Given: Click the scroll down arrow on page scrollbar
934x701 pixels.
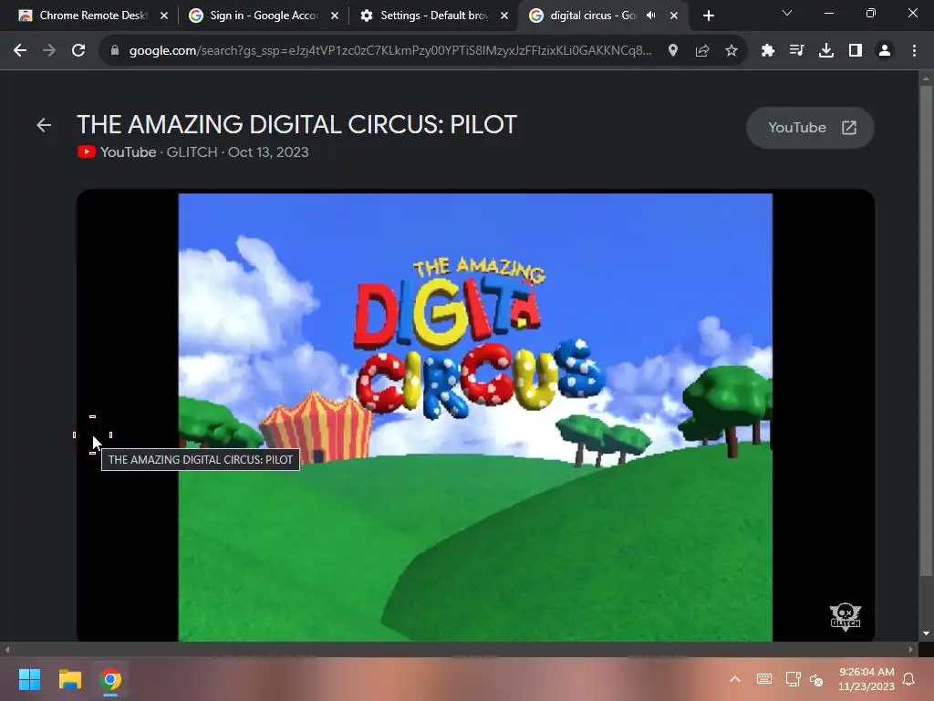Looking at the screenshot, I should [x=926, y=633].
